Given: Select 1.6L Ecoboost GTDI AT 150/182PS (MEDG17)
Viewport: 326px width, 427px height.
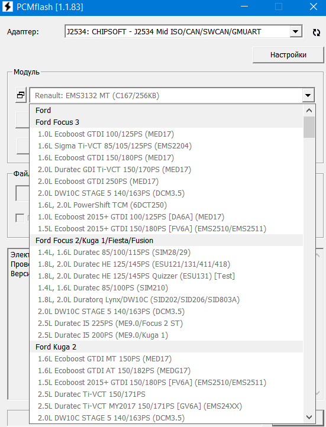Looking at the screenshot, I should coord(166,371).
